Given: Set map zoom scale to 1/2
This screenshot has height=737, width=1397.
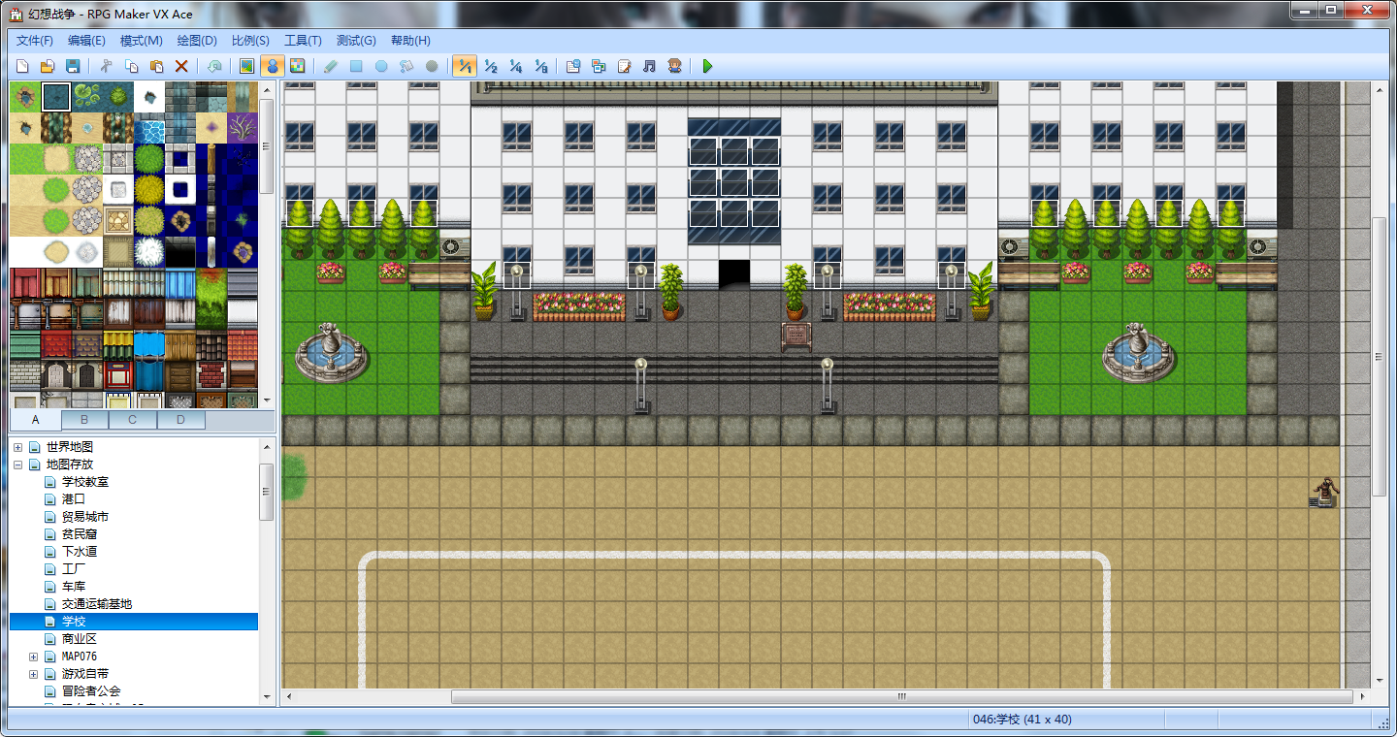Looking at the screenshot, I should [490, 66].
